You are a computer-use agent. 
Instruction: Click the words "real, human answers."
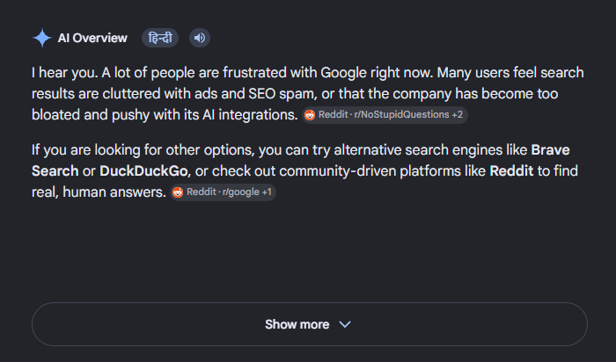[99, 192]
